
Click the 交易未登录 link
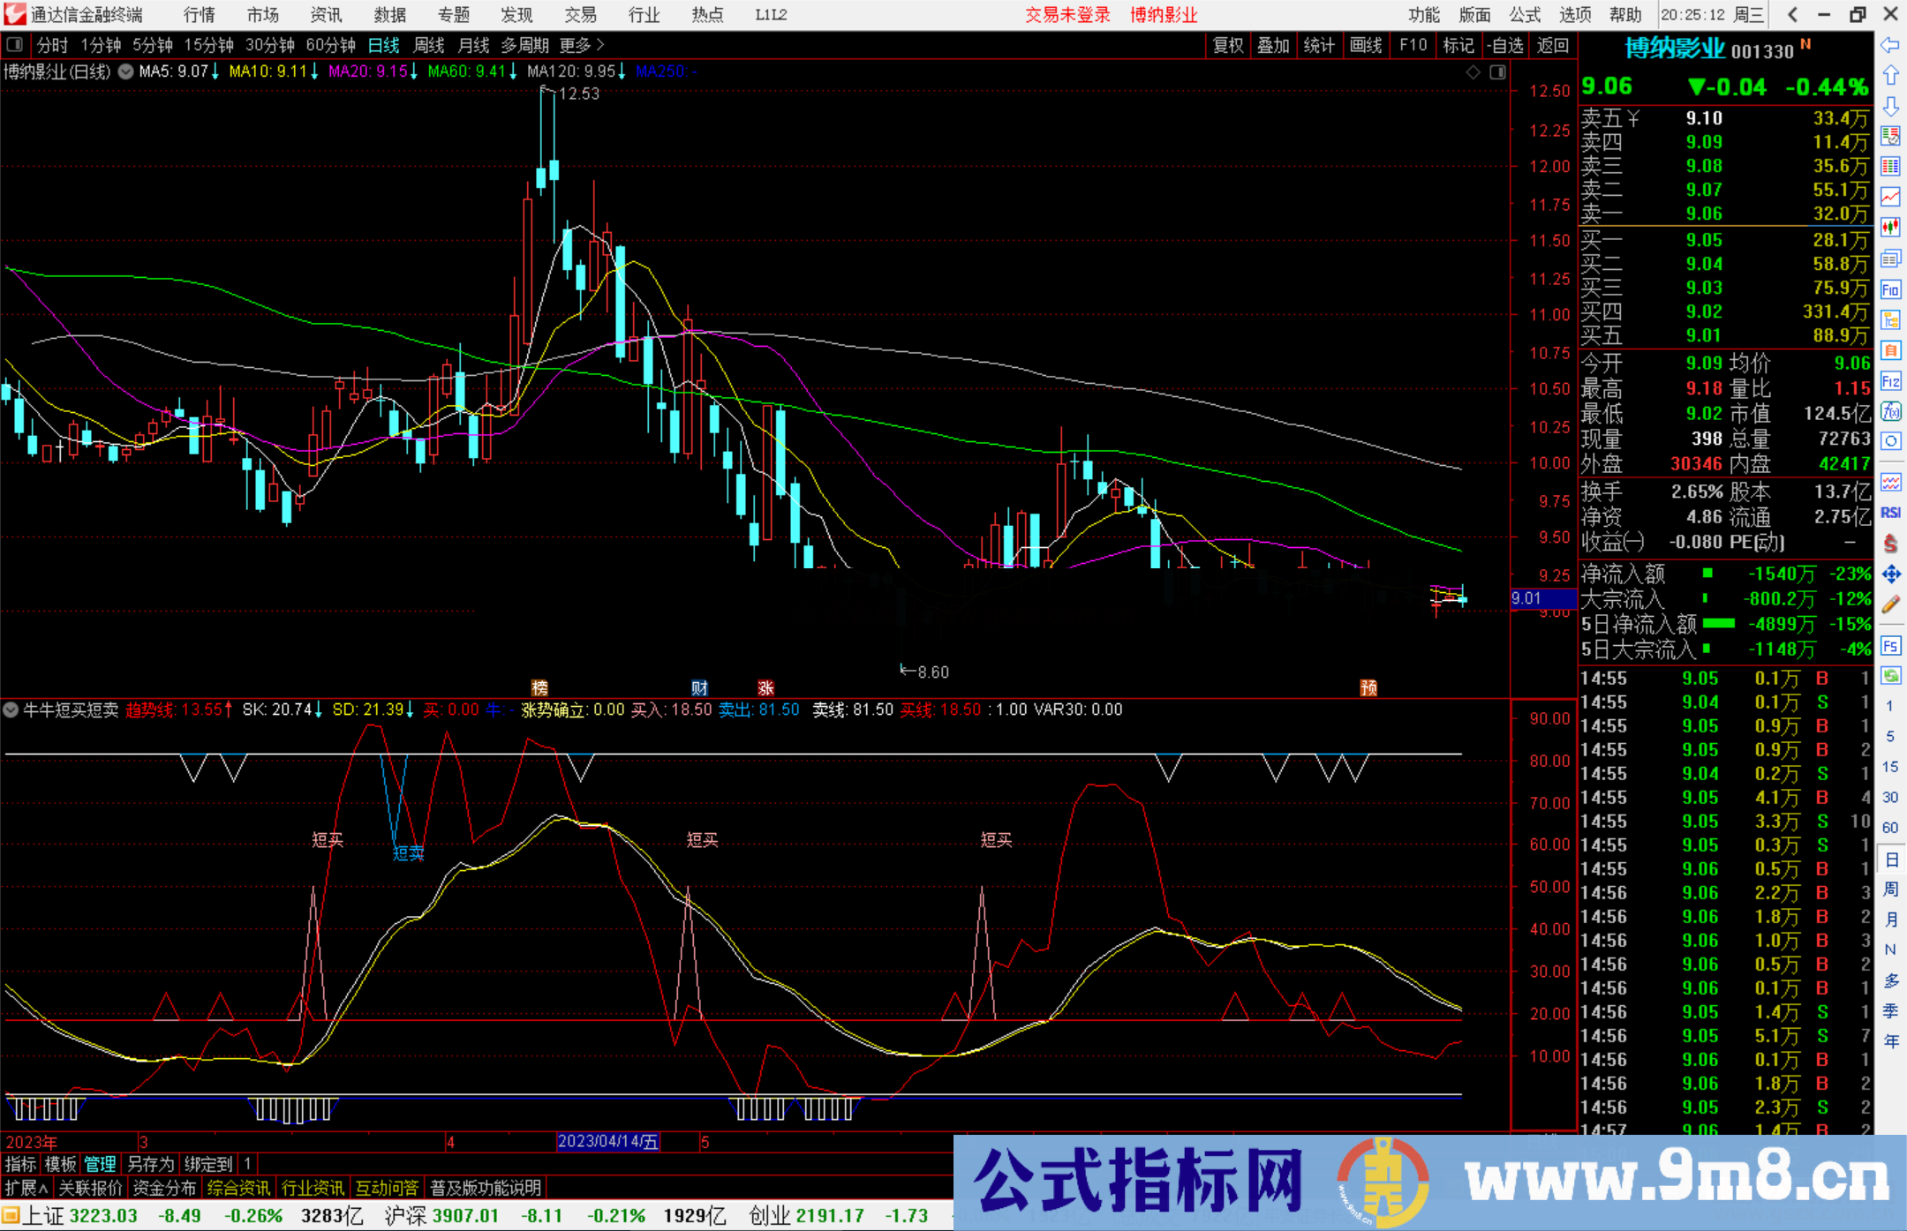coord(1067,15)
